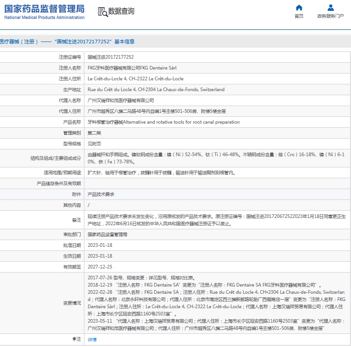Click the expiry date 2027-12-25

[100, 267]
